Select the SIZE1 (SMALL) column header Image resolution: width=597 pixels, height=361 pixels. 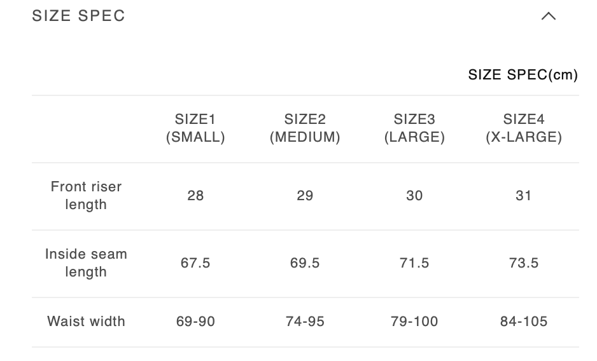[195, 128]
